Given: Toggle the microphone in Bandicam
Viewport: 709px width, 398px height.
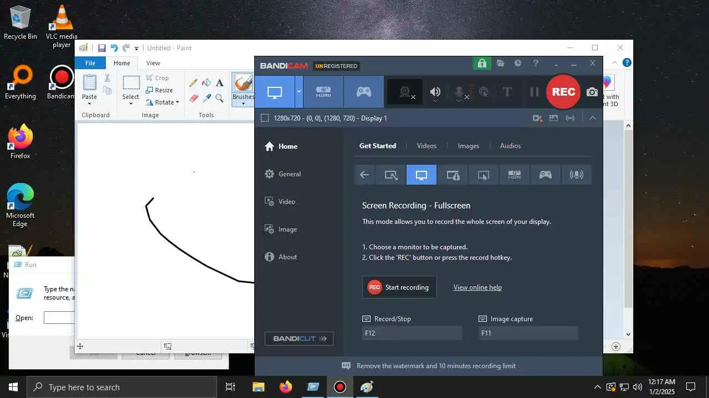Looking at the screenshot, I should coord(460,92).
